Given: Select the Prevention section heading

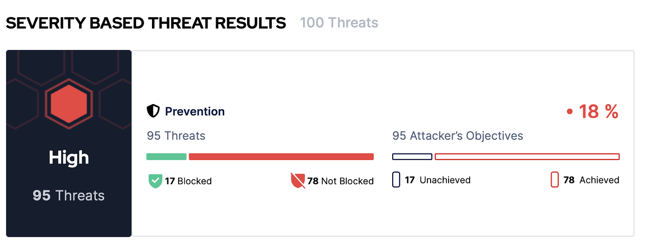Looking at the screenshot, I should coord(195,111).
